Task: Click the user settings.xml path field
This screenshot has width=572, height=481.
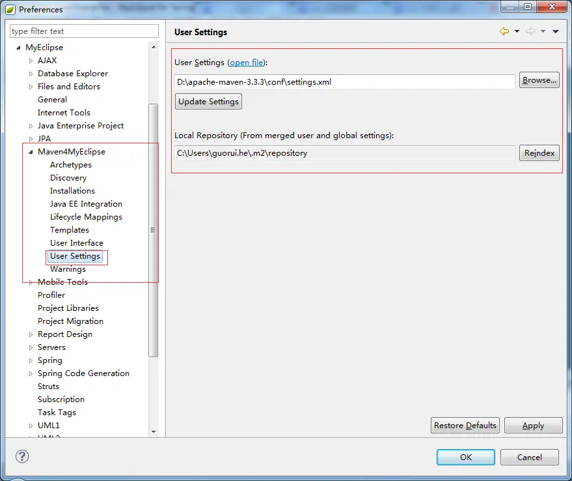Action: (345, 82)
